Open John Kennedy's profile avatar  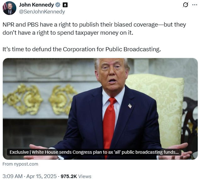click(9, 8)
